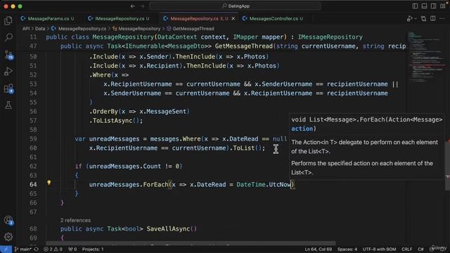
Task: Click the vertical editor scrollbar
Action: click(447, 165)
